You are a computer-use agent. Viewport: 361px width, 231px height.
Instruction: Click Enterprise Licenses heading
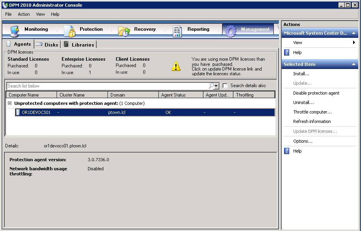83,59
